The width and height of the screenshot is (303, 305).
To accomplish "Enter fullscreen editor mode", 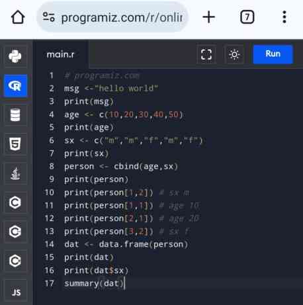I will [206, 54].
